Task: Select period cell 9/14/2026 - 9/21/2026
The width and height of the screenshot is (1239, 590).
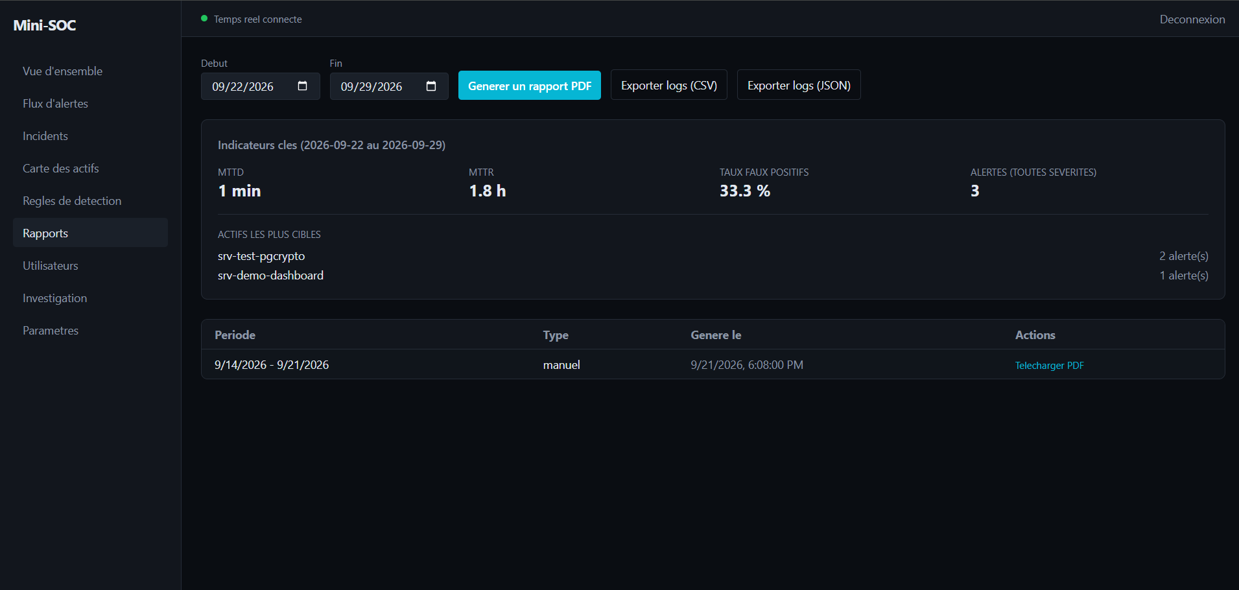Action: tap(272, 365)
